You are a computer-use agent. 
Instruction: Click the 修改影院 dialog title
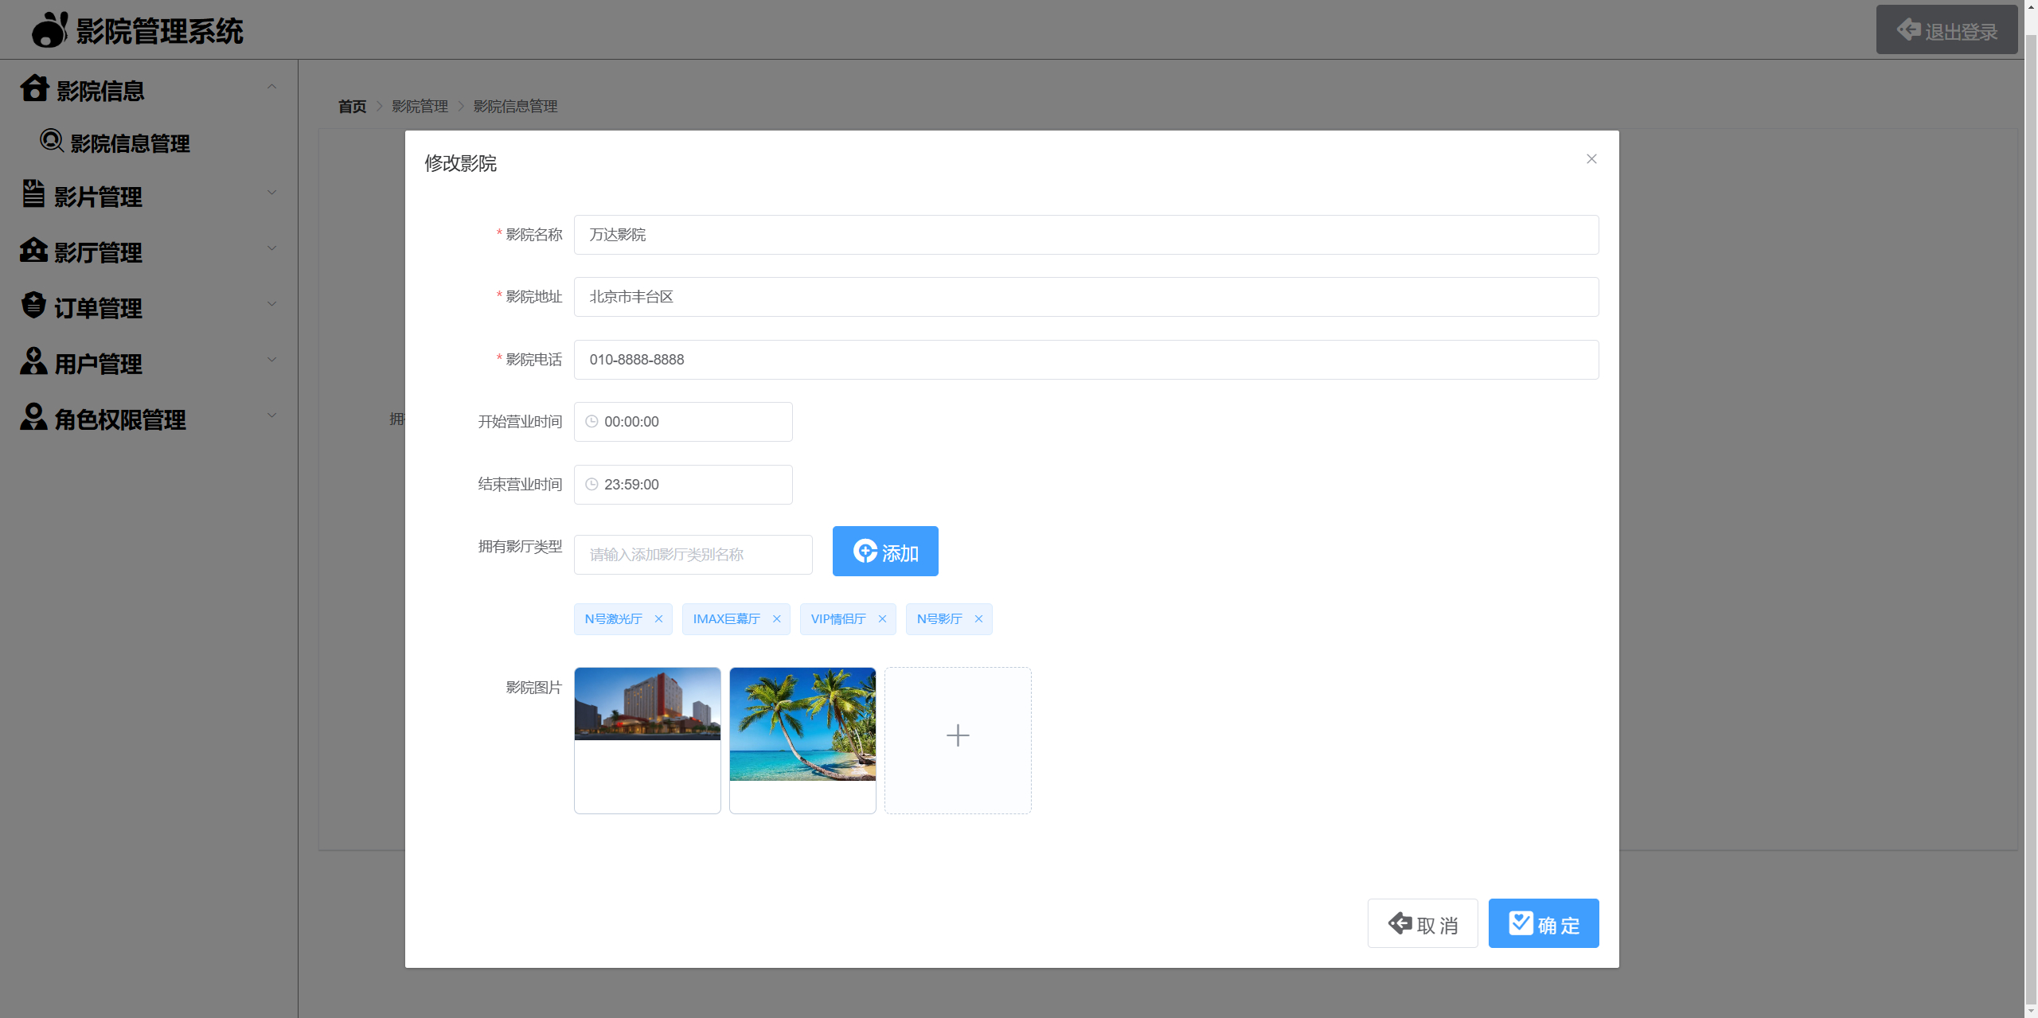coord(460,163)
